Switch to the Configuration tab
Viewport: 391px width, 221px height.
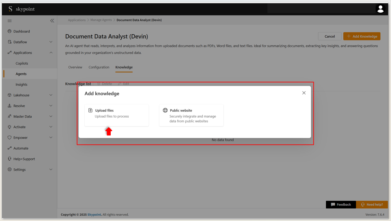tap(99, 67)
